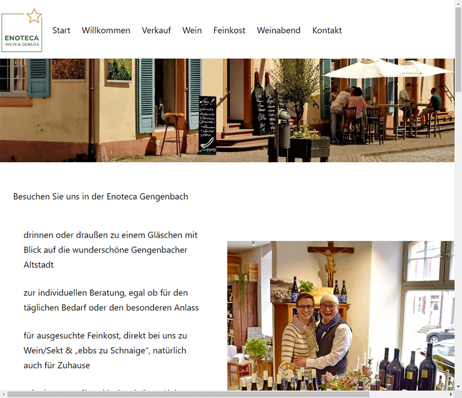Select Wein in the navigation bar
This screenshot has width=462, height=398.
click(192, 31)
